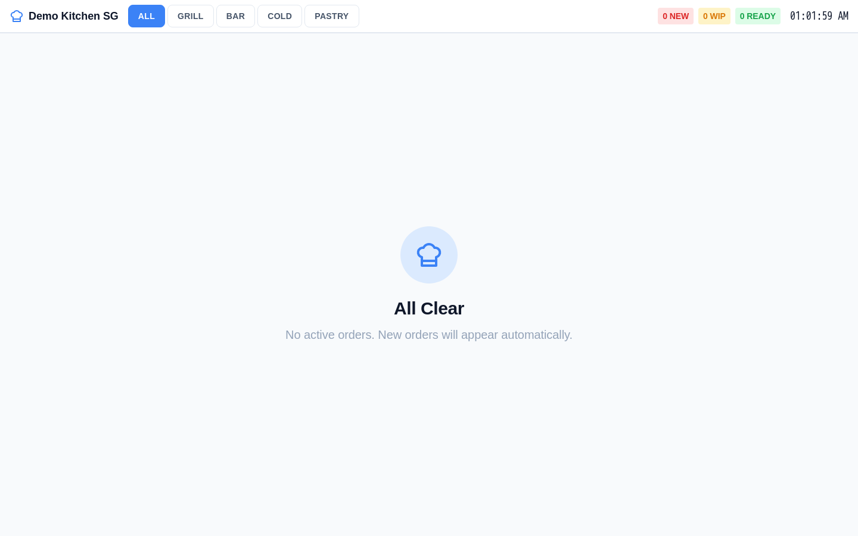
Task: Show the PASTRY station orders
Action: tap(332, 16)
